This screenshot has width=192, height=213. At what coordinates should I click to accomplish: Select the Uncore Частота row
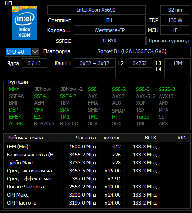[x=96, y=187]
